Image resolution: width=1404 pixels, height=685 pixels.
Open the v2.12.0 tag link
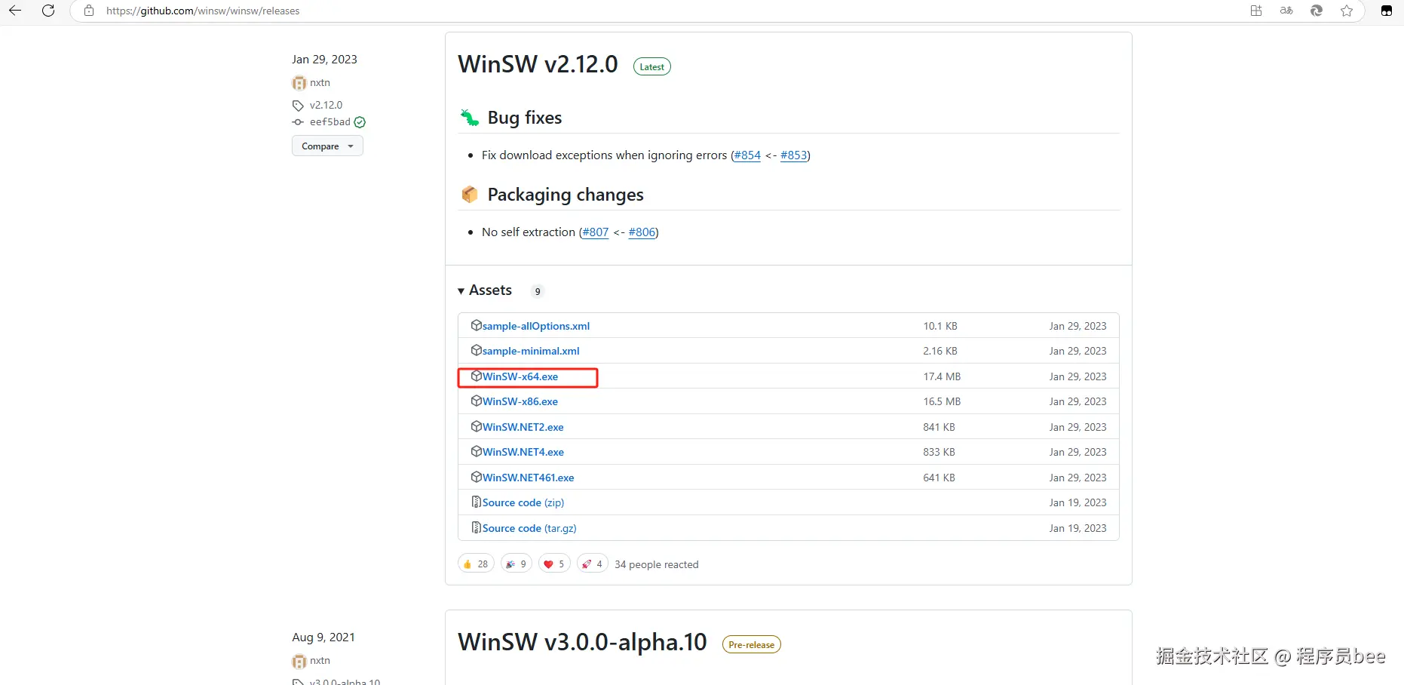(x=326, y=106)
